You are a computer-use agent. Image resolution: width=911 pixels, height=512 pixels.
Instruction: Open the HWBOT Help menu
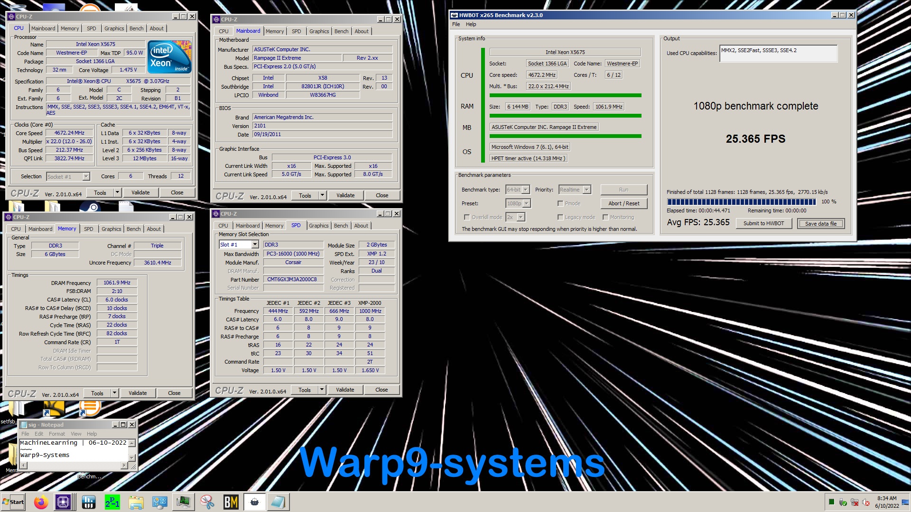point(471,24)
